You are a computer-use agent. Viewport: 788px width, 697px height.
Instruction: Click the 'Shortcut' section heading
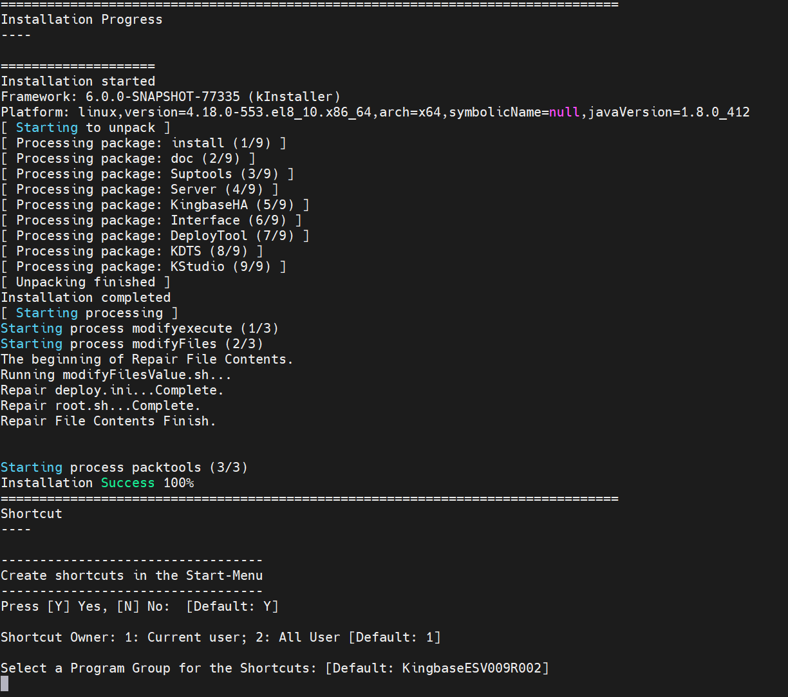point(32,514)
